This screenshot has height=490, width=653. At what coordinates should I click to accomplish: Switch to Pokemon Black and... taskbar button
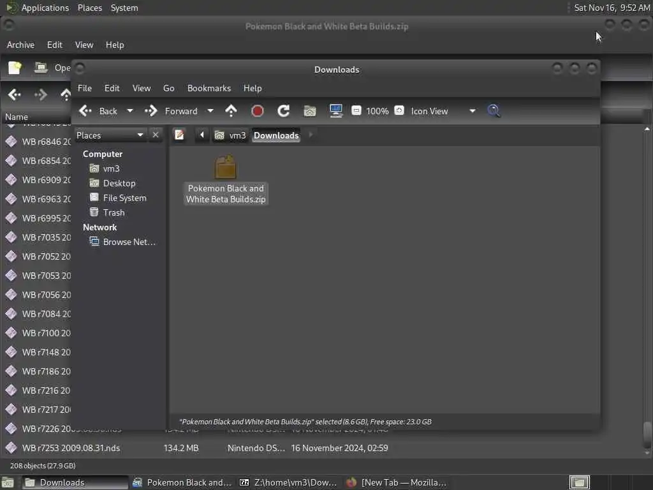(x=182, y=482)
